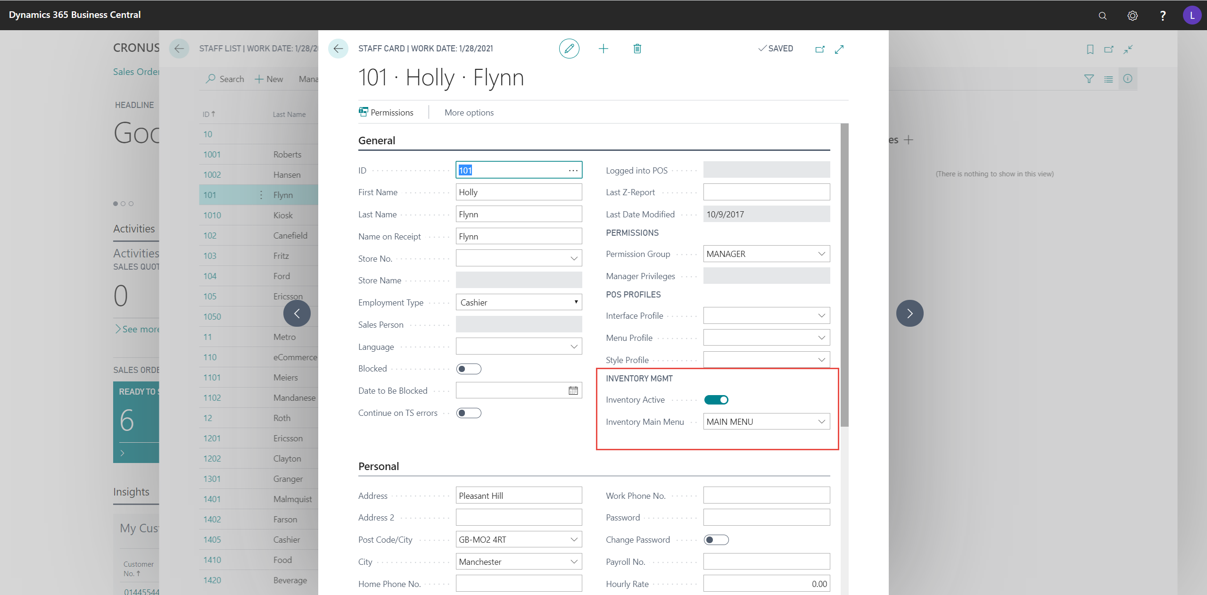The width and height of the screenshot is (1207, 595).
Task: Enable the Change Password toggle
Action: click(x=716, y=540)
